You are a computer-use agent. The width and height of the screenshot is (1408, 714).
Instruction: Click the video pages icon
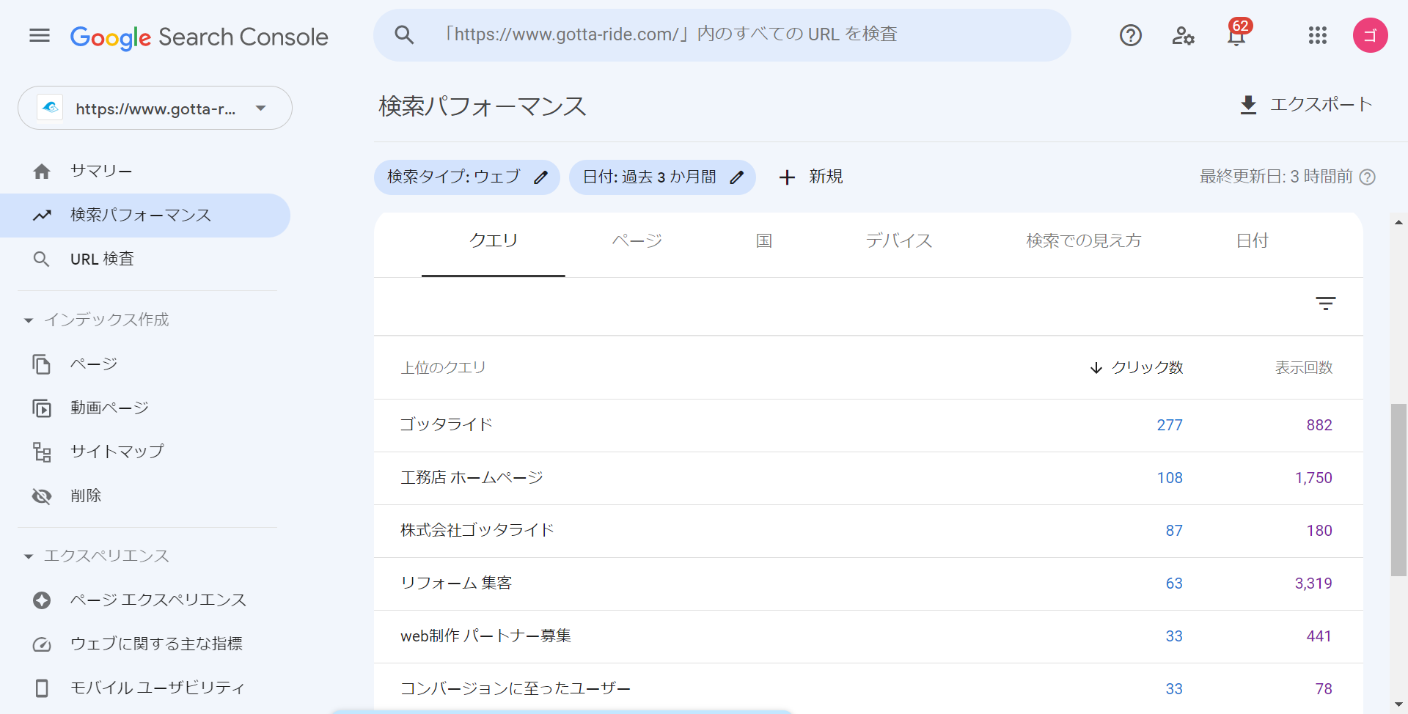42,408
